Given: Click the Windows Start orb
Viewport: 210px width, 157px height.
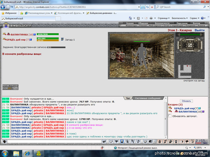Looking at the screenshot, I should click(5, 154).
